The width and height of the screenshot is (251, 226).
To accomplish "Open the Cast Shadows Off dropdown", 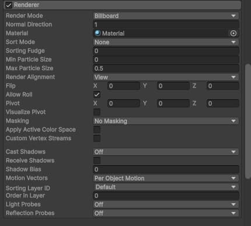I will pyautogui.click(x=166, y=152).
